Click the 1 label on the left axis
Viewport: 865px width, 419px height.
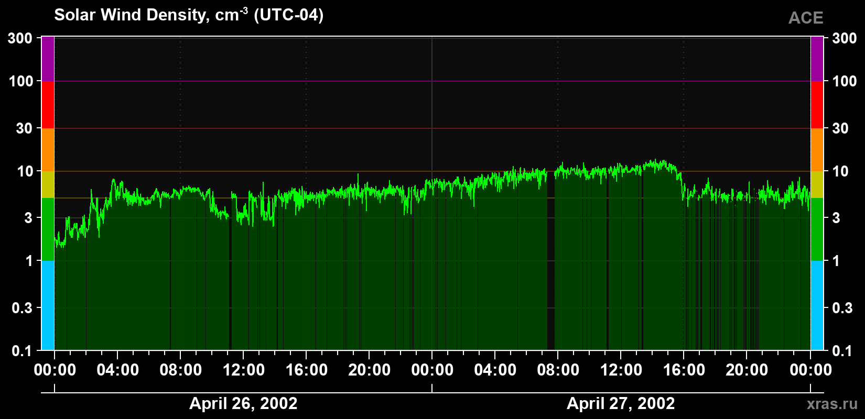[29, 261]
